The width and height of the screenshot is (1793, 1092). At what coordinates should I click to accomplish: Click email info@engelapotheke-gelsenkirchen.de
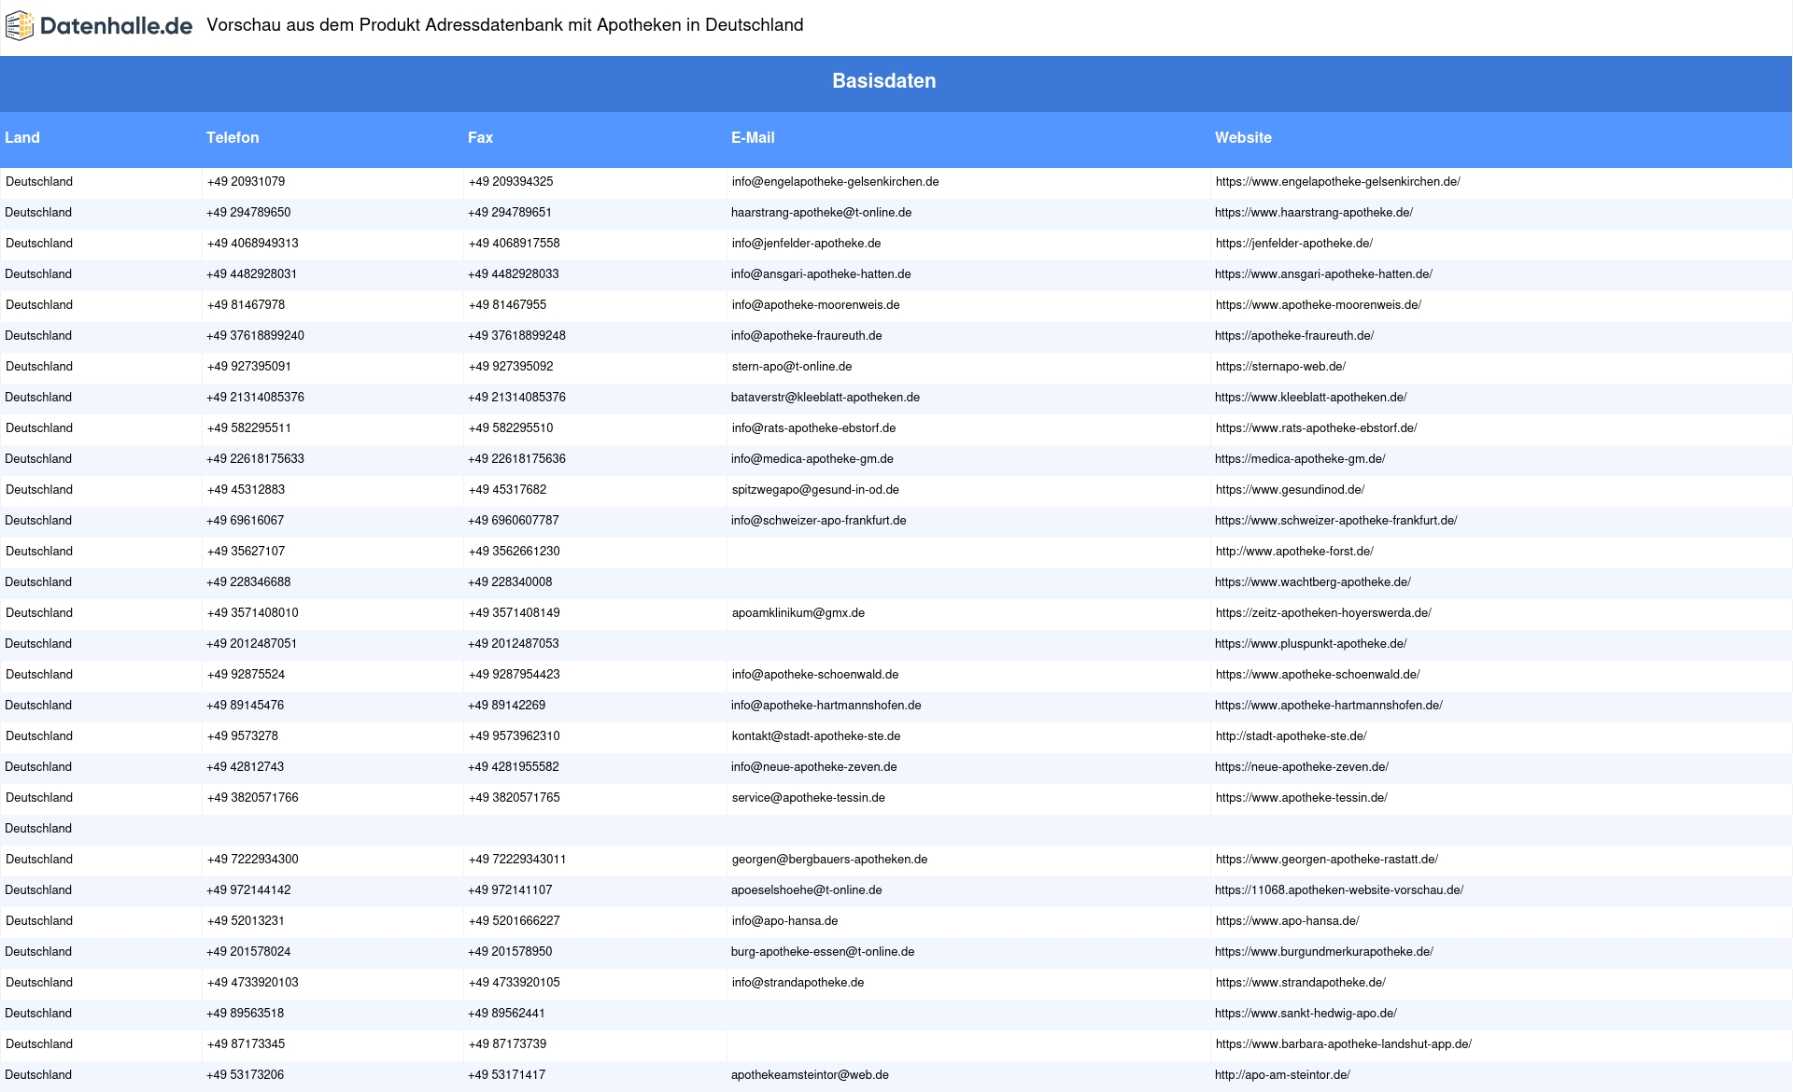836,182
